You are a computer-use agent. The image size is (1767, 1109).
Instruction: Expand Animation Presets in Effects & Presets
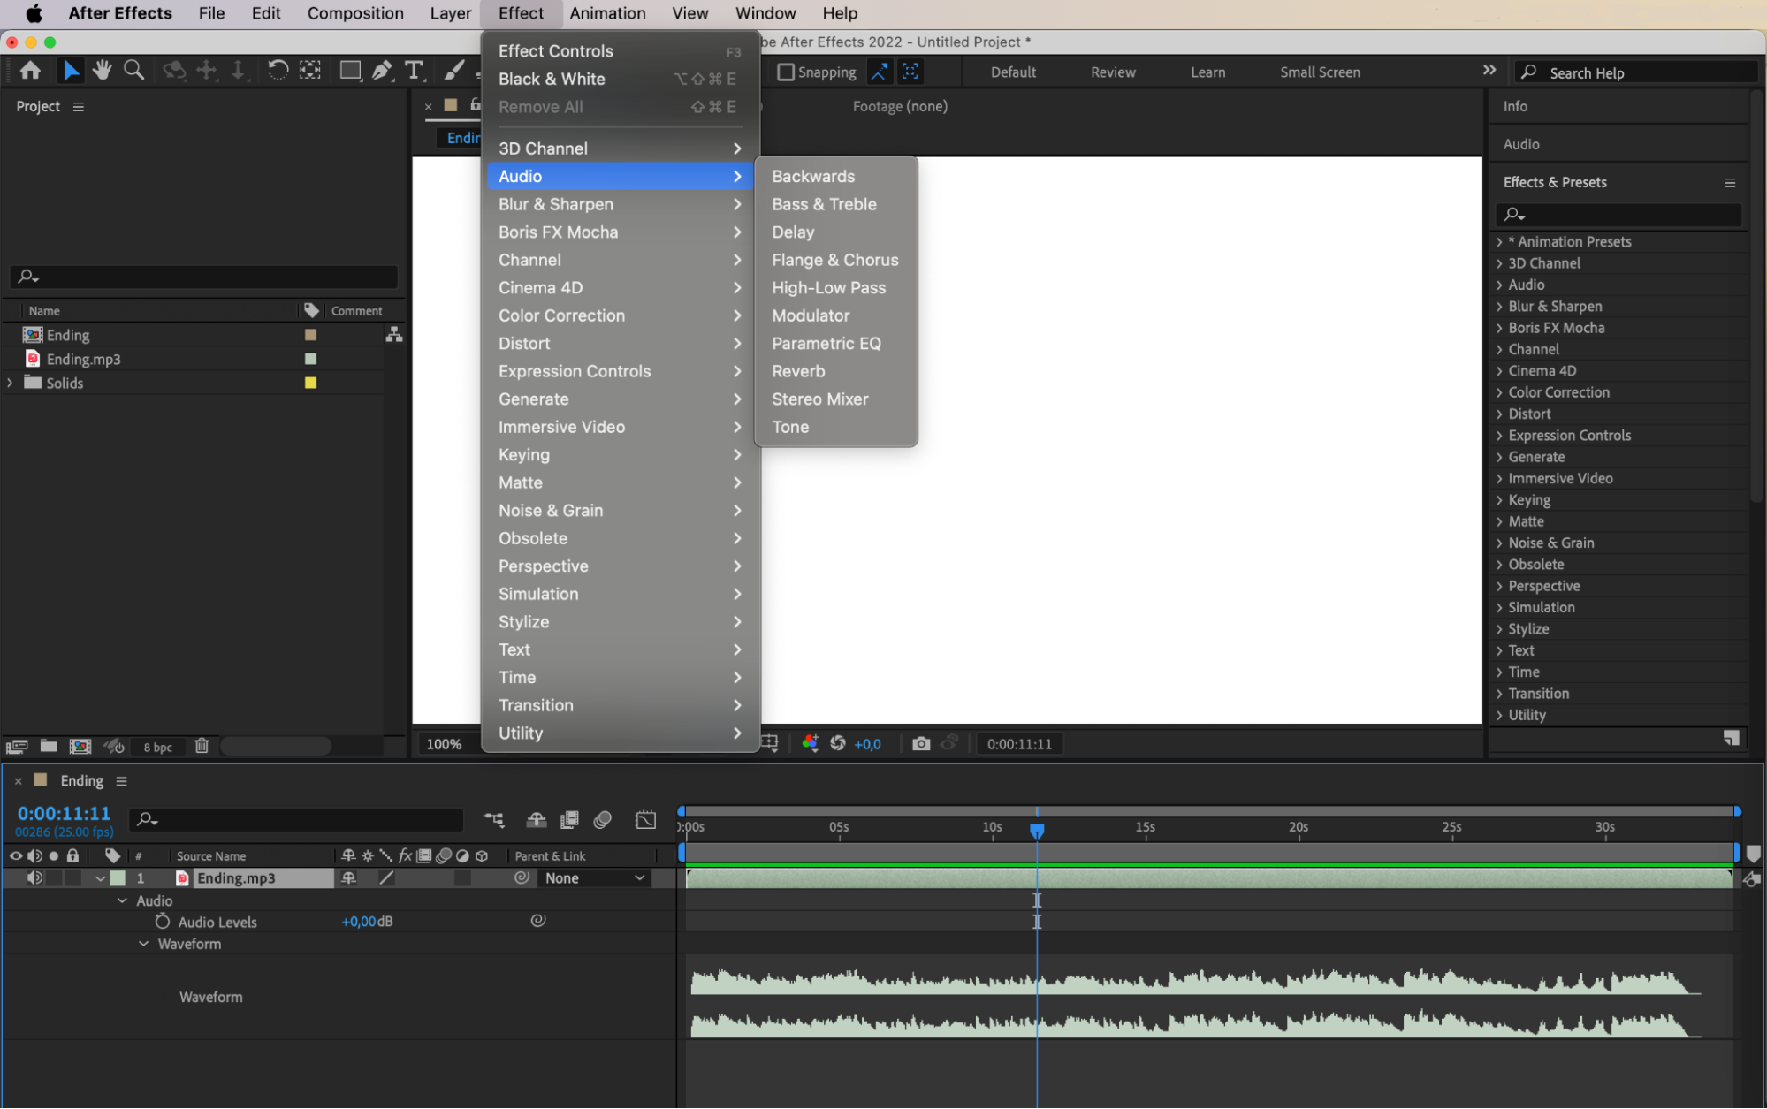tap(1500, 242)
